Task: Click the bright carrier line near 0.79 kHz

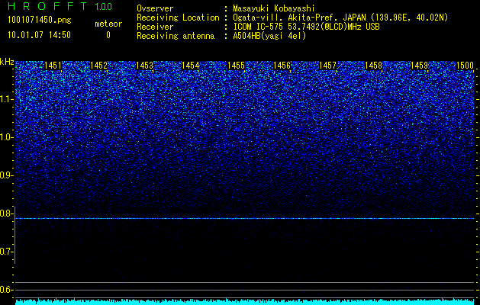Action: point(245,218)
